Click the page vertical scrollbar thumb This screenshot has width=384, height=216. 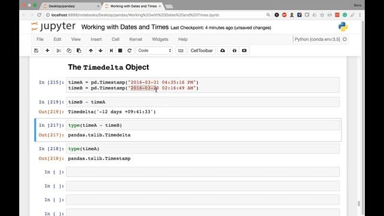[359, 203]
